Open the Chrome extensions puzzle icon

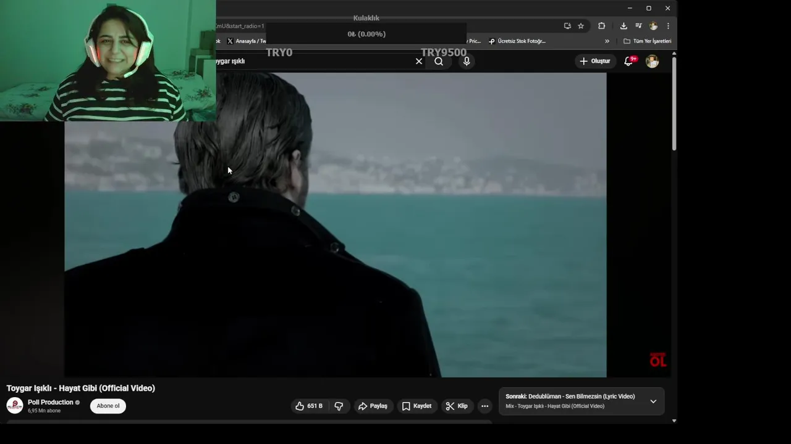tap(601, 26)
